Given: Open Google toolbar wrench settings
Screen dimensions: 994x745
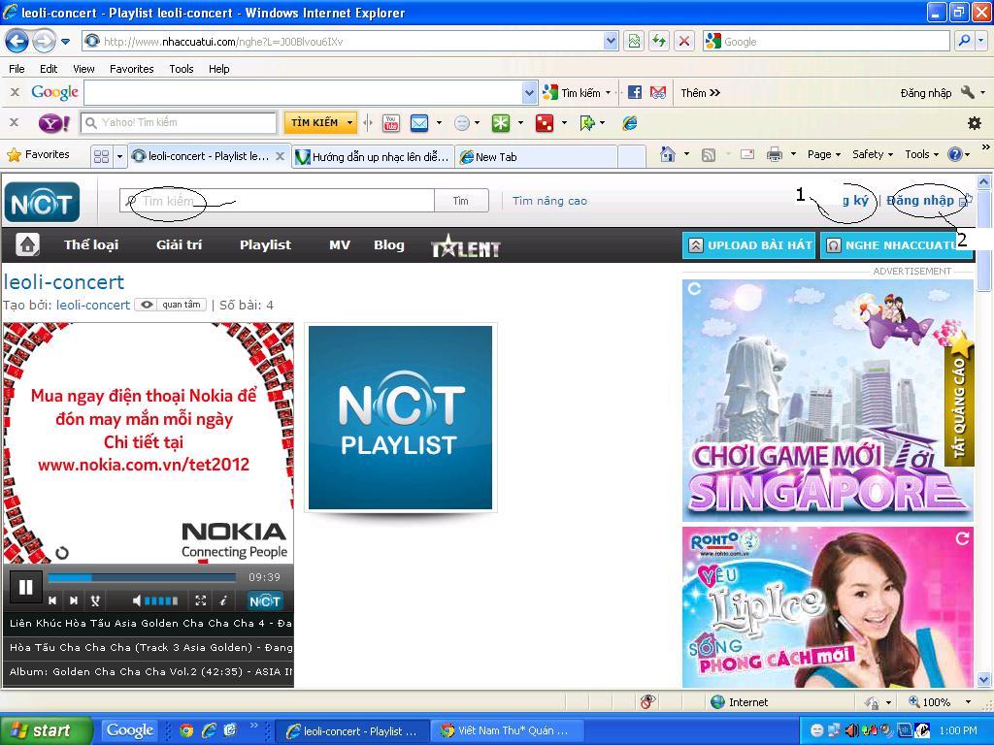Looking at the screenshot, I should click(968, 92).
